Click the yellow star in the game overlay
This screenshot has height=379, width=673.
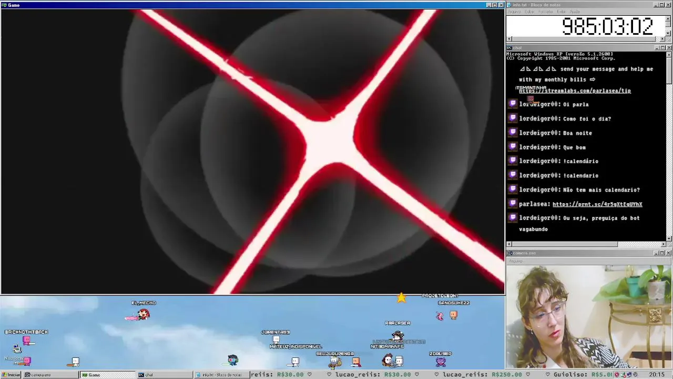tap(401, 298)
